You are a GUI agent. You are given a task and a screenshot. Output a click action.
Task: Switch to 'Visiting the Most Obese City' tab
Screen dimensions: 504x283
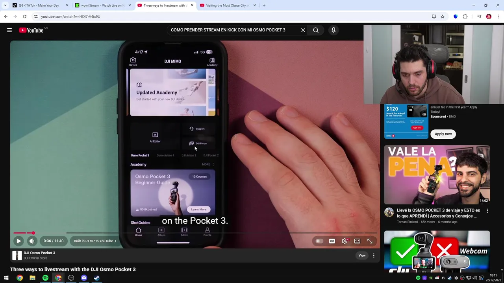(227, 6)
